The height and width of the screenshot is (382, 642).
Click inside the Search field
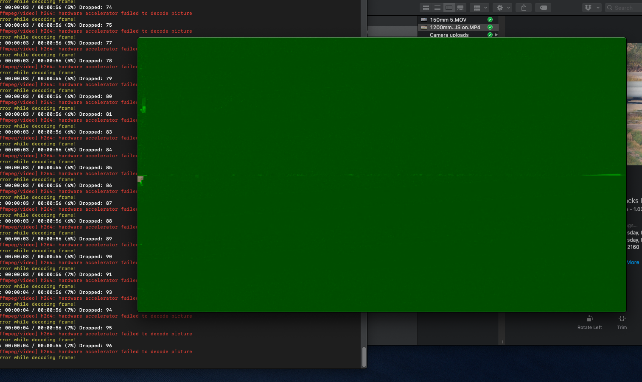tap(623, 7)
